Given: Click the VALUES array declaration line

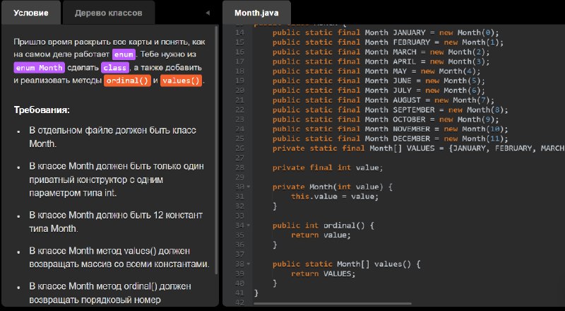Looking at the screenshot, I should 418,148.
